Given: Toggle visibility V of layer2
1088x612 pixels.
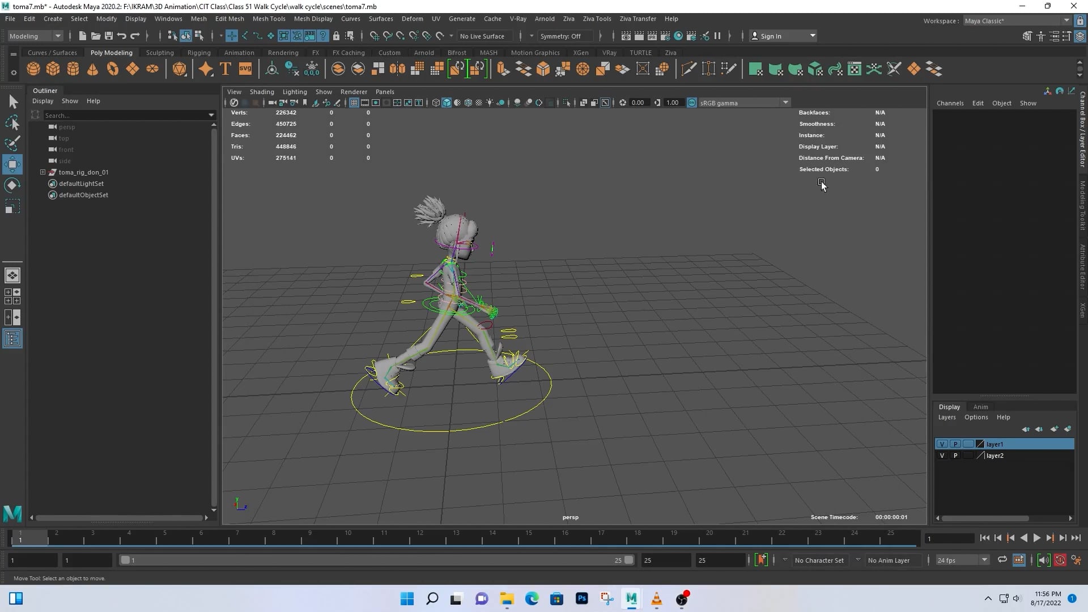Looking at the screenshot, I should [942, 456].
